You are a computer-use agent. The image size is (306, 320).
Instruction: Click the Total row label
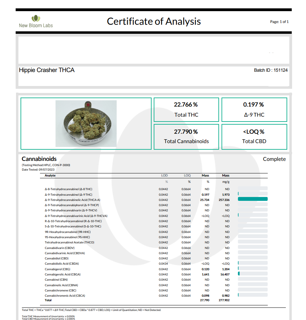(x=48, y=300)
